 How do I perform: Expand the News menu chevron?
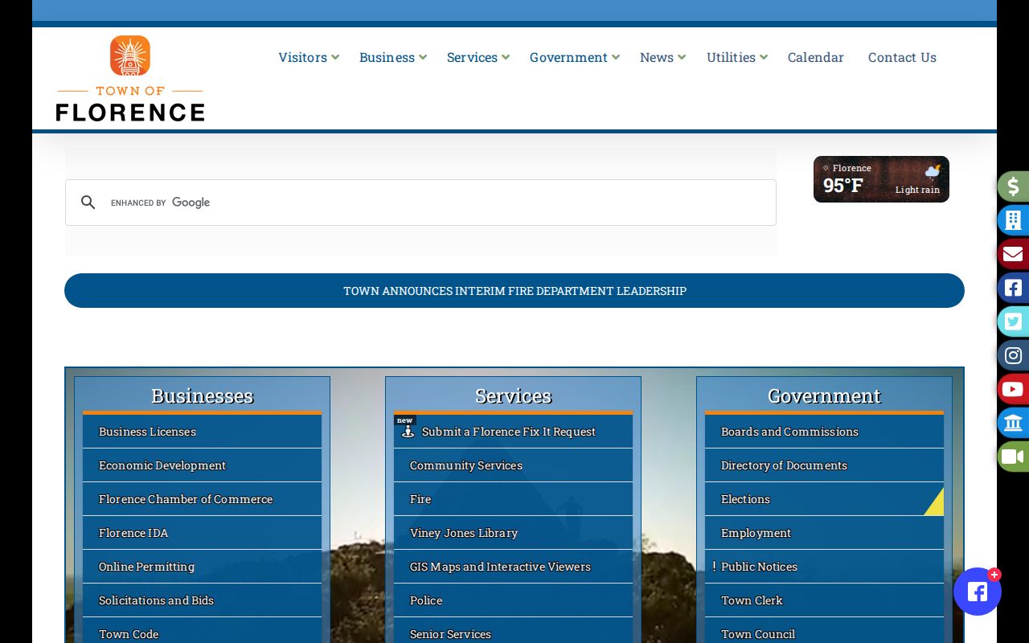tap(682, 57)
